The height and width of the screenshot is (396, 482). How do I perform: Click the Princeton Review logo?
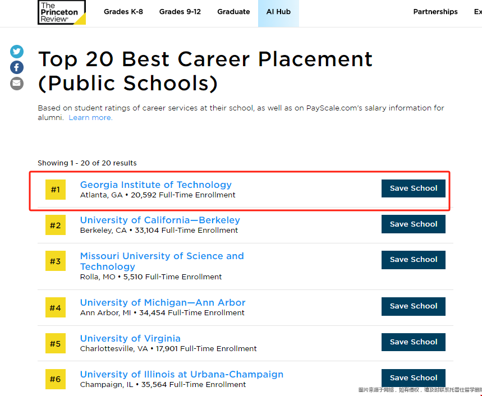pyautogui.click(x=62, y=12)
